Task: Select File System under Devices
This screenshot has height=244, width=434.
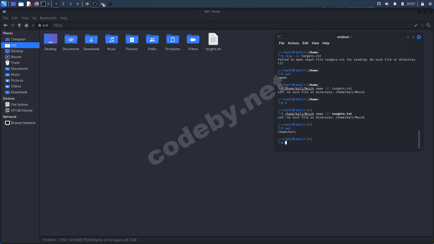Action: [x=19, y=105]
